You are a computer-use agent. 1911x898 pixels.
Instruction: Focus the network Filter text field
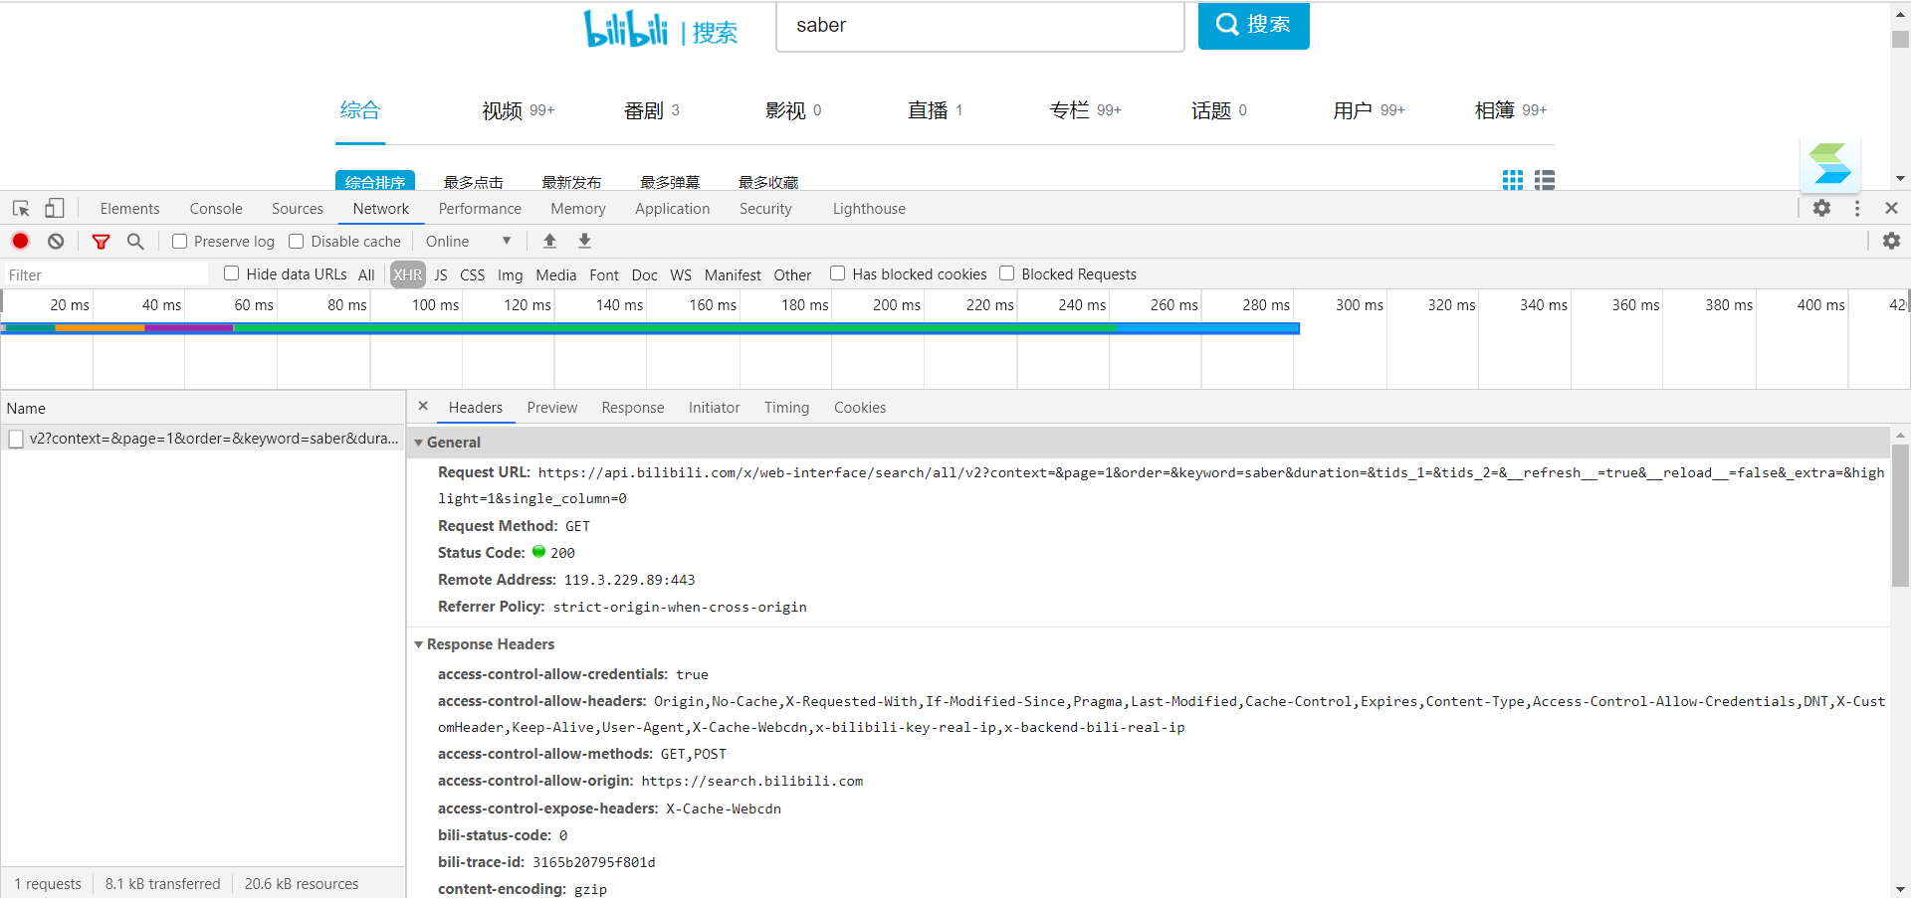coord(106,274)
